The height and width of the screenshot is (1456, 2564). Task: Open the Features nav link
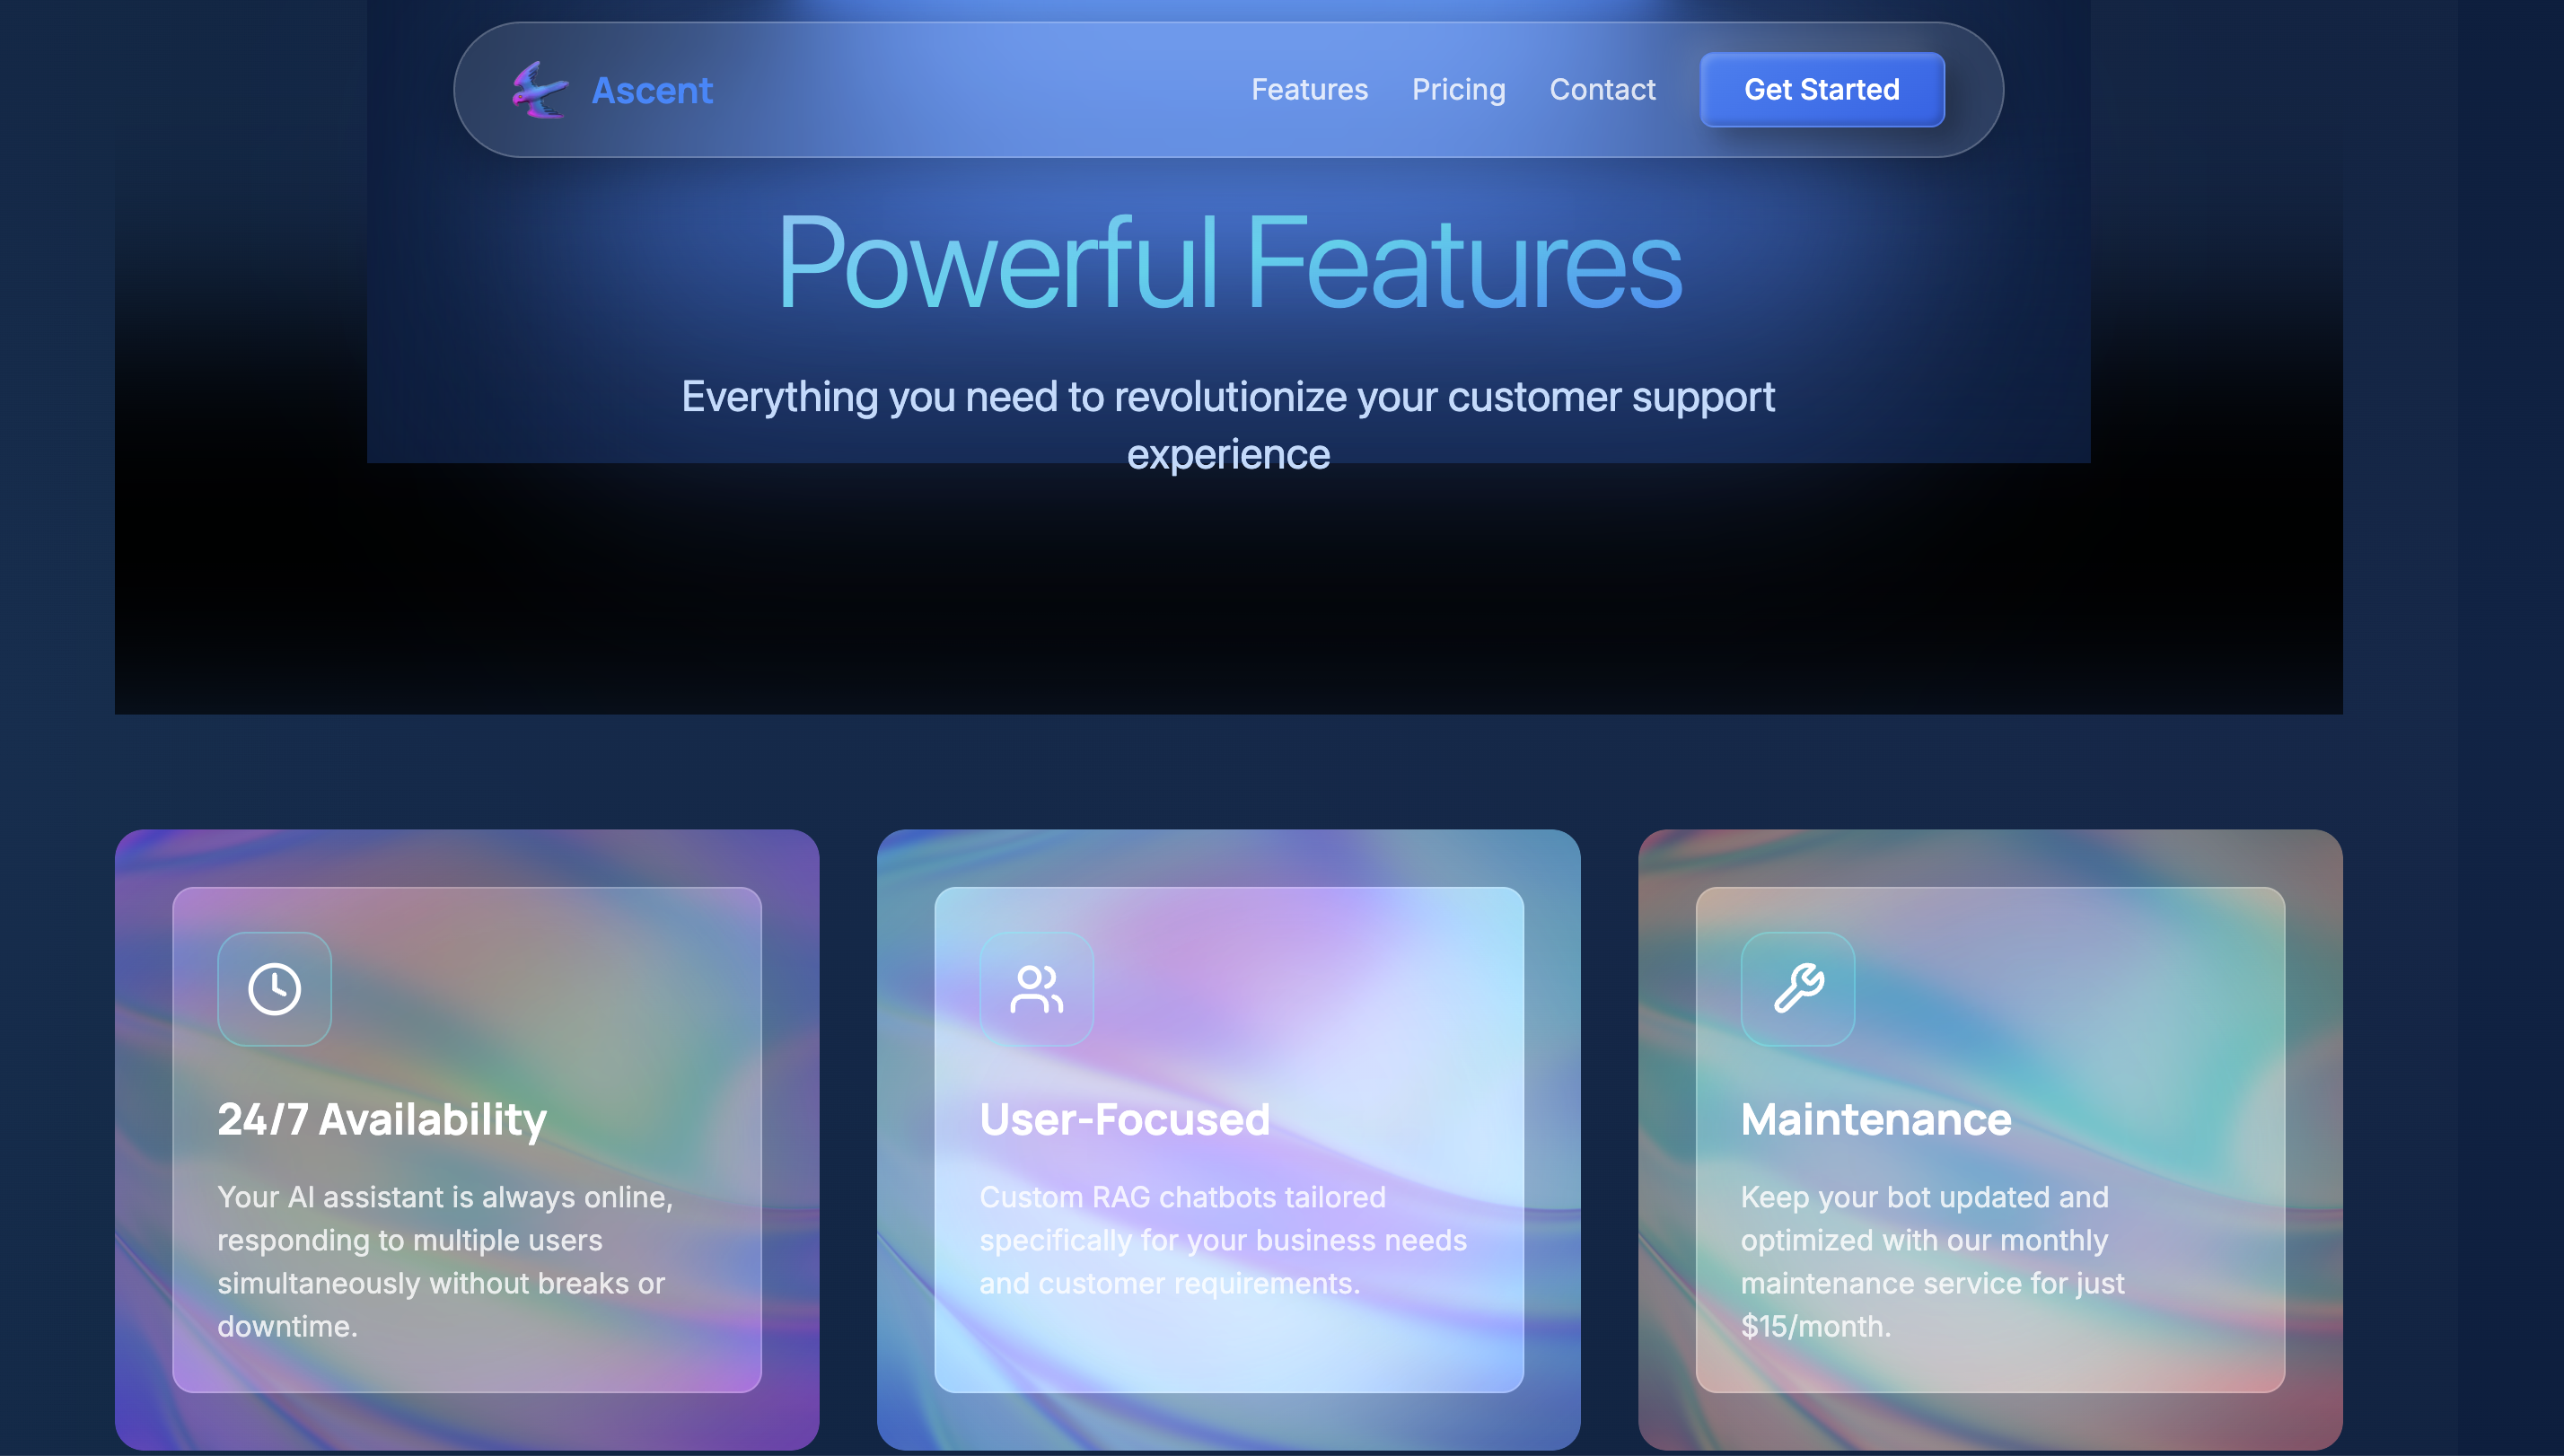tap(1309, 90)
